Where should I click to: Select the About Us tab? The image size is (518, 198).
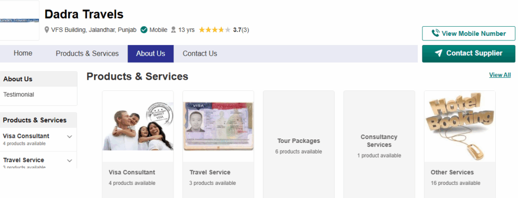point(151,54)
